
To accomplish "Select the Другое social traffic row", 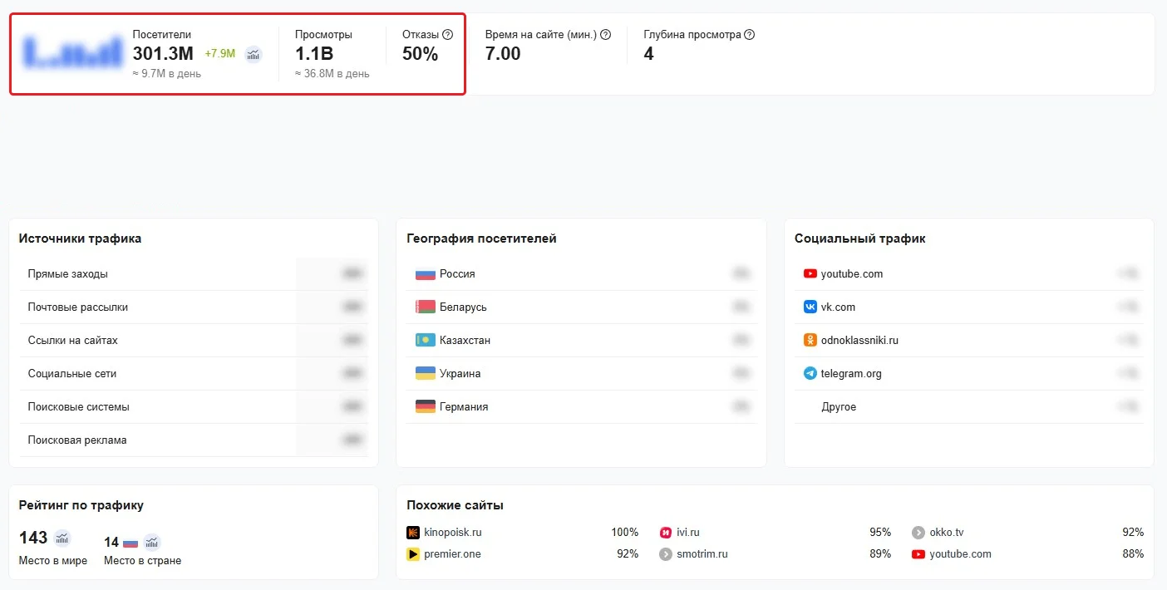I will (969, 407).
